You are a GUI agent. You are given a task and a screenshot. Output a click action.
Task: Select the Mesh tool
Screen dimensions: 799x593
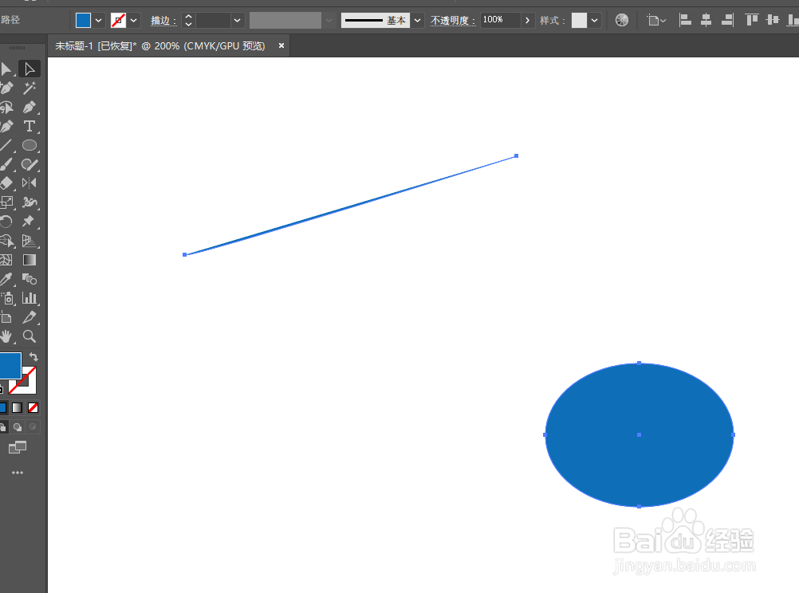tap(6, 260)
